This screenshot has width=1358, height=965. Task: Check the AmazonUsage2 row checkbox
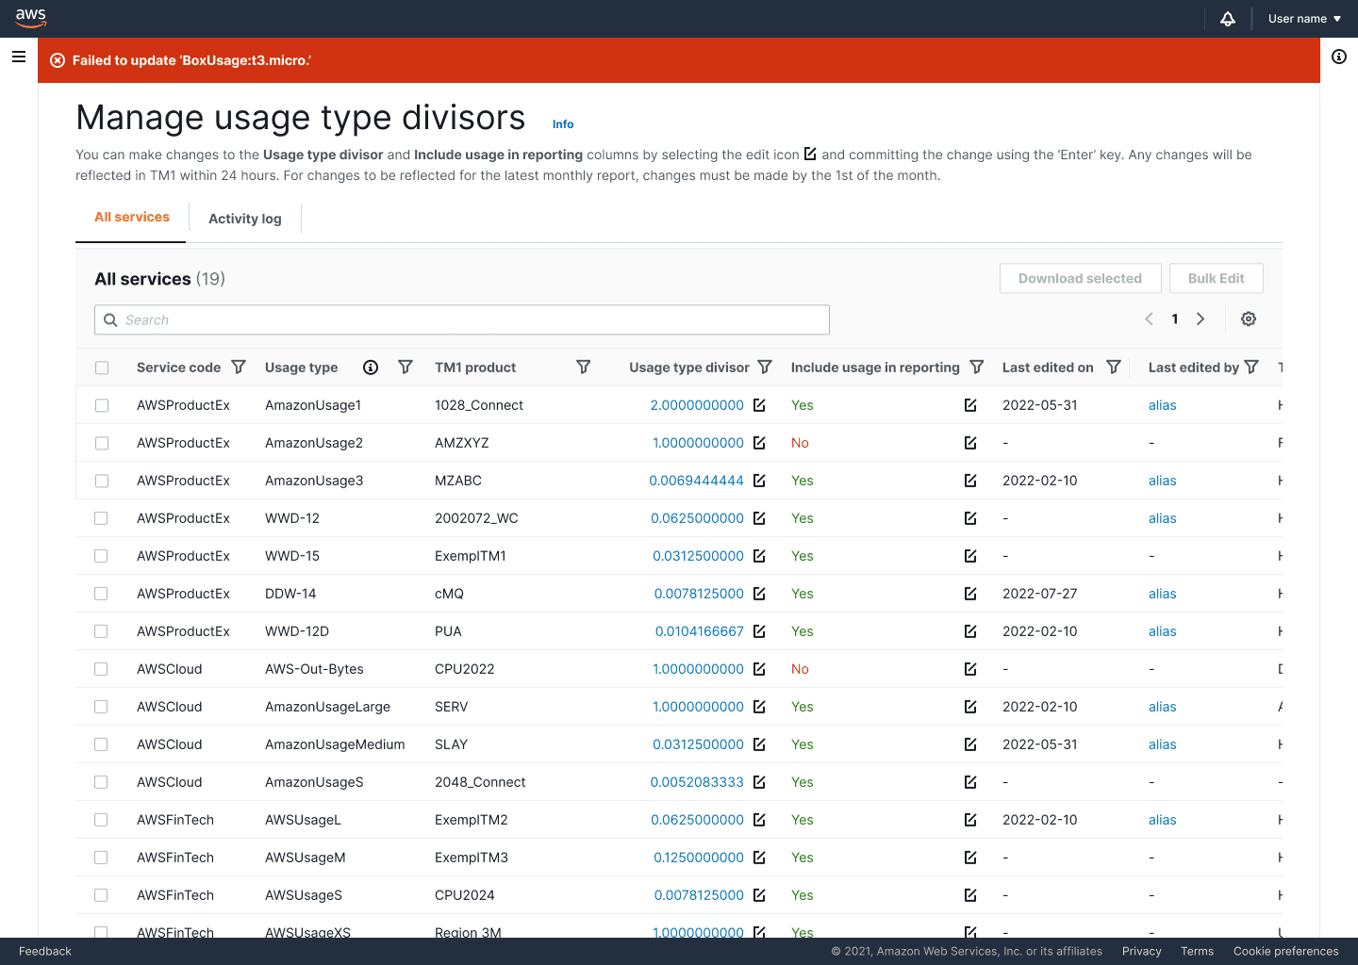(102, 443)
